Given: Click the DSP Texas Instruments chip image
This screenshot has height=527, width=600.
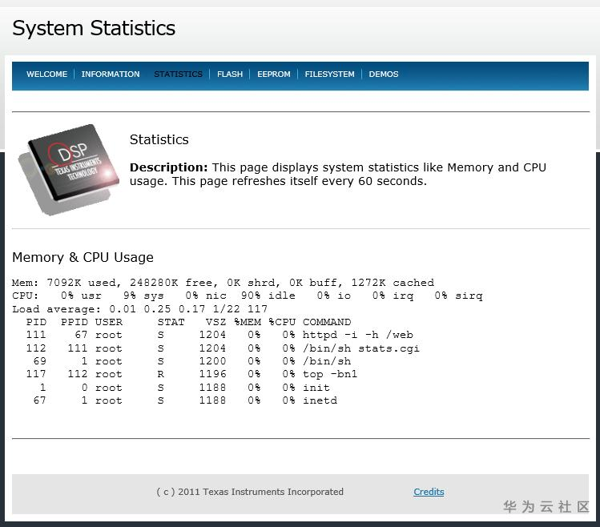Looking at the screenshot, I should tap(69, 170).
